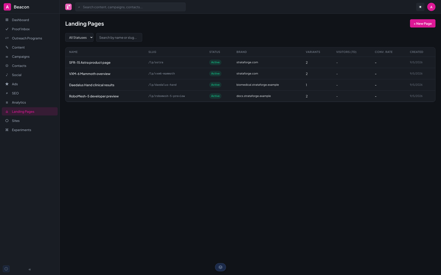Click the Beacon app name
441x275 pixels.
coord(21,7)
